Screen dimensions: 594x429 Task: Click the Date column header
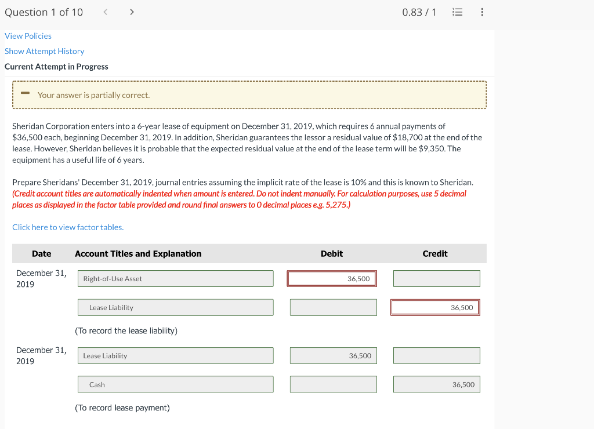42,254
